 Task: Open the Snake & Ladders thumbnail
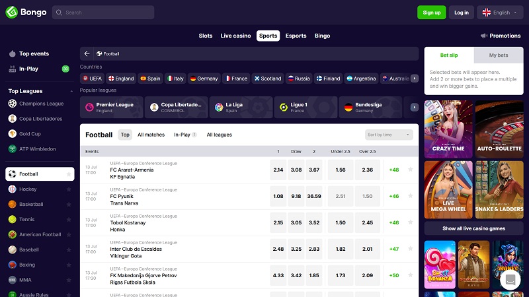point(499,189)
